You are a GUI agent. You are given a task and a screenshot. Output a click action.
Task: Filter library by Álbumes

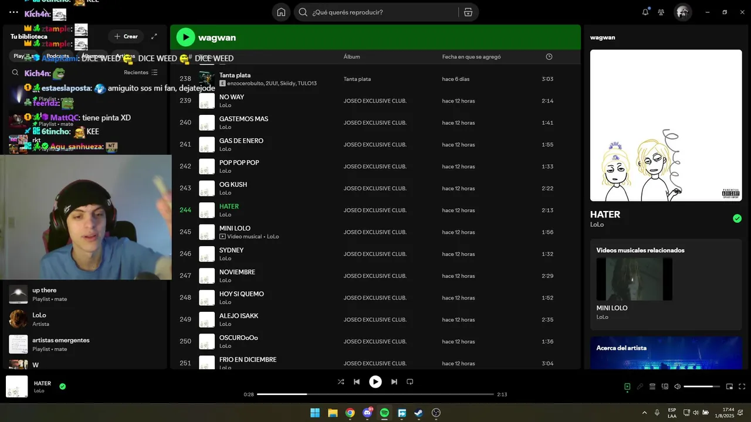coord(93,56)
